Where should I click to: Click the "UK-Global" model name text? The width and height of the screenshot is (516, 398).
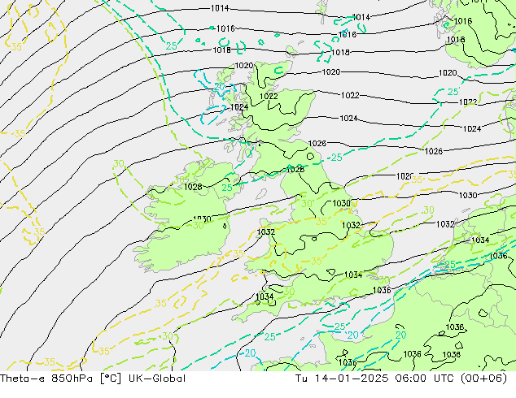click(157, 379)
